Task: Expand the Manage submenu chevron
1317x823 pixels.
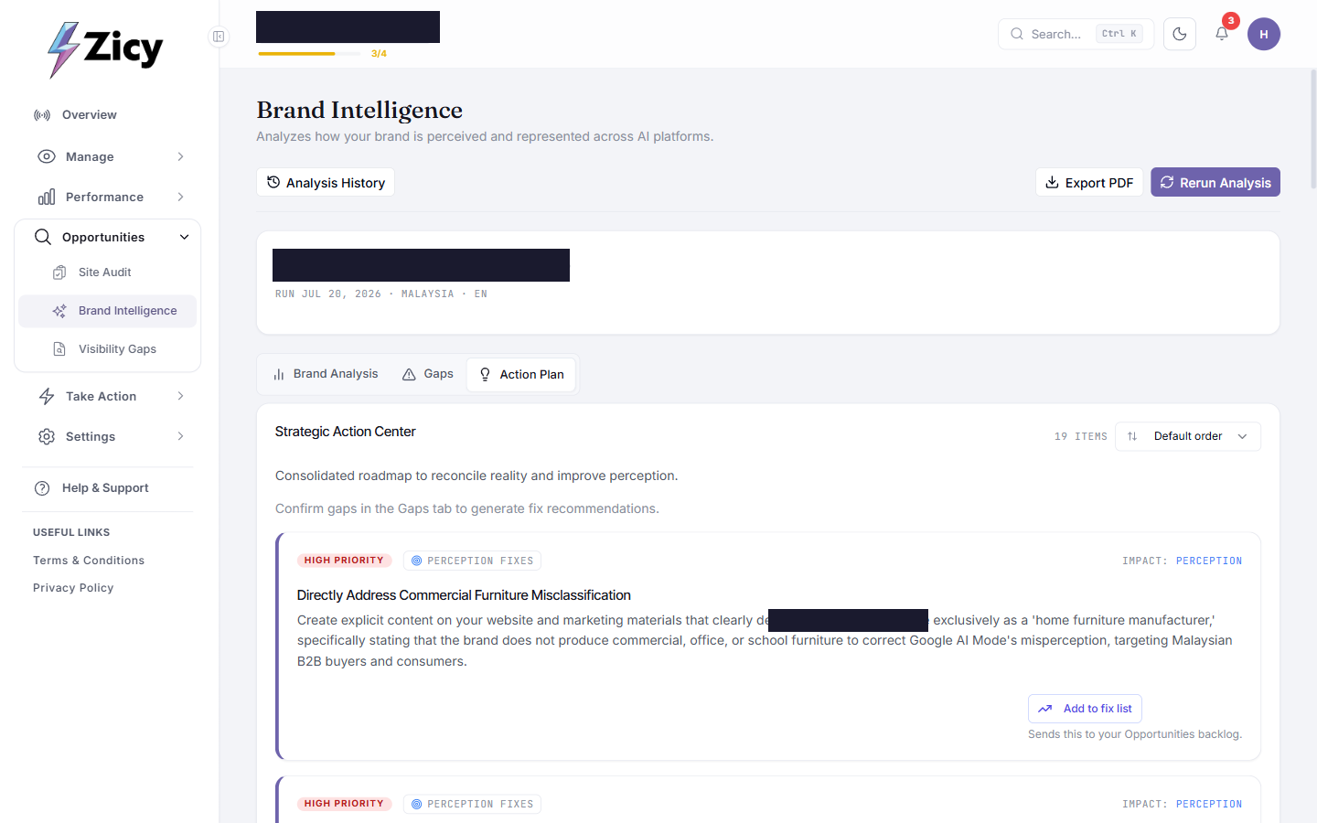Action: pyautogui.click(x=181, y=156)
